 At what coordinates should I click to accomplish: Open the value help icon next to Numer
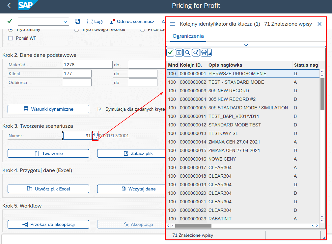pyautogui.click(x=95, y=136)
